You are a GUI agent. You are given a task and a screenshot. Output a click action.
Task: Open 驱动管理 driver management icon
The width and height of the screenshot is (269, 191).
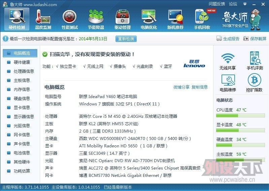click(123, 19)
